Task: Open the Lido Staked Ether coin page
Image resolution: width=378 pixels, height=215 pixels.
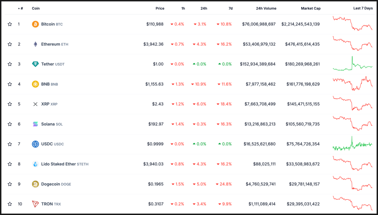Action: click(x=59, y=164)
